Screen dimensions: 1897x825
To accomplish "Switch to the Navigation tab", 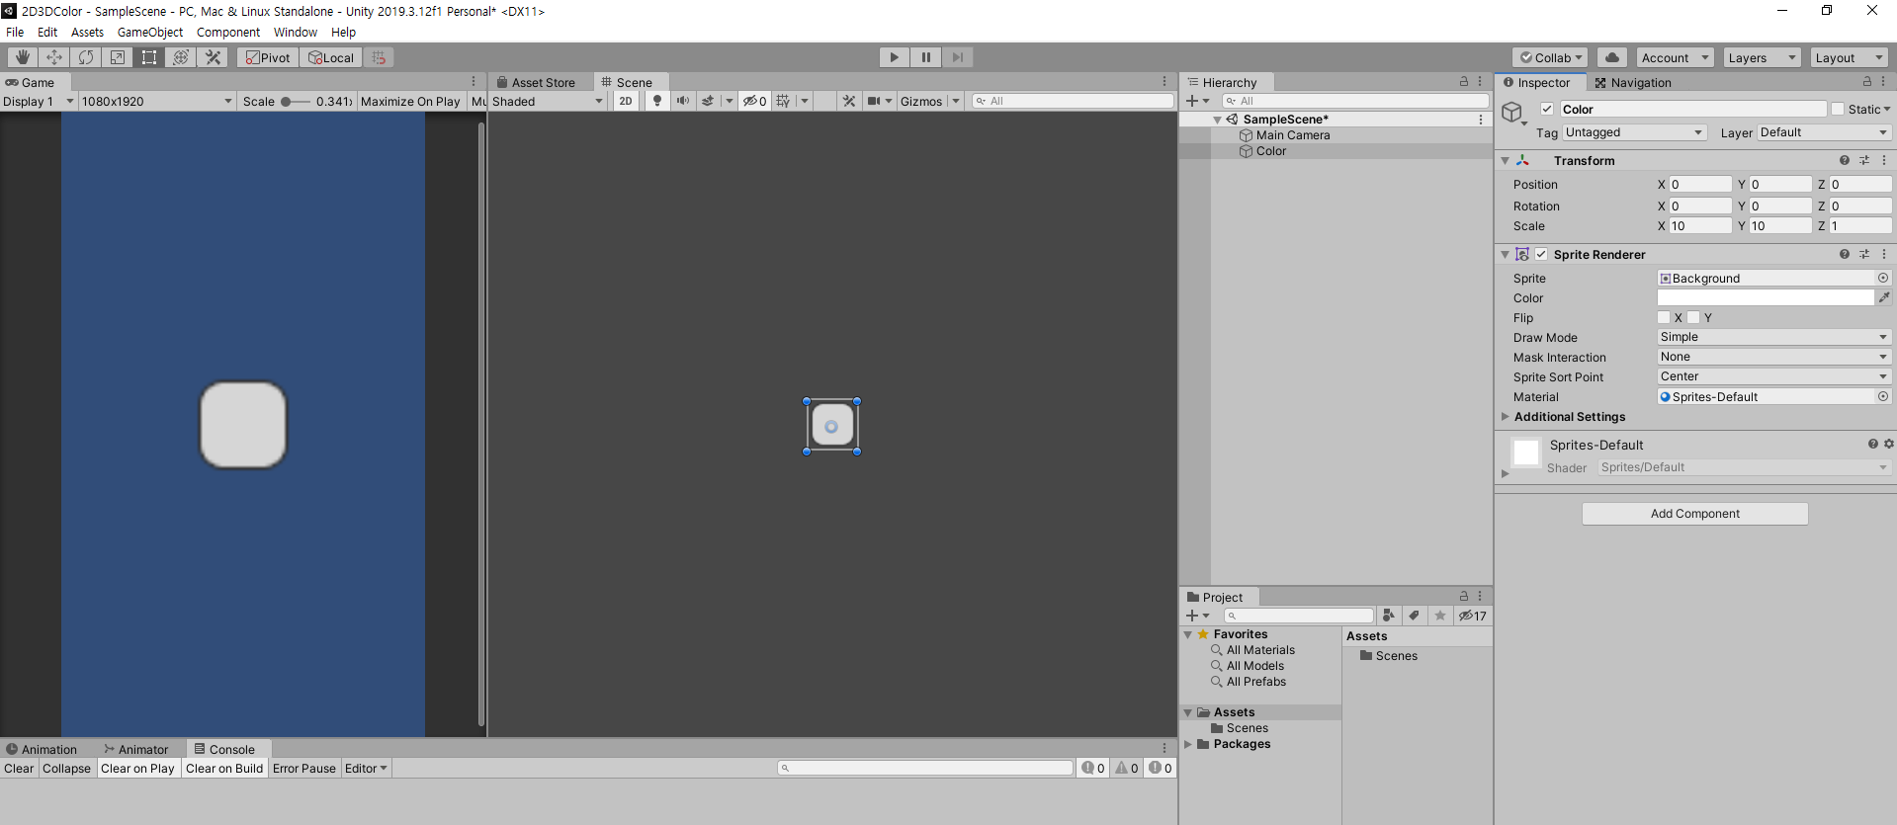I will (x=1633, y=83).
